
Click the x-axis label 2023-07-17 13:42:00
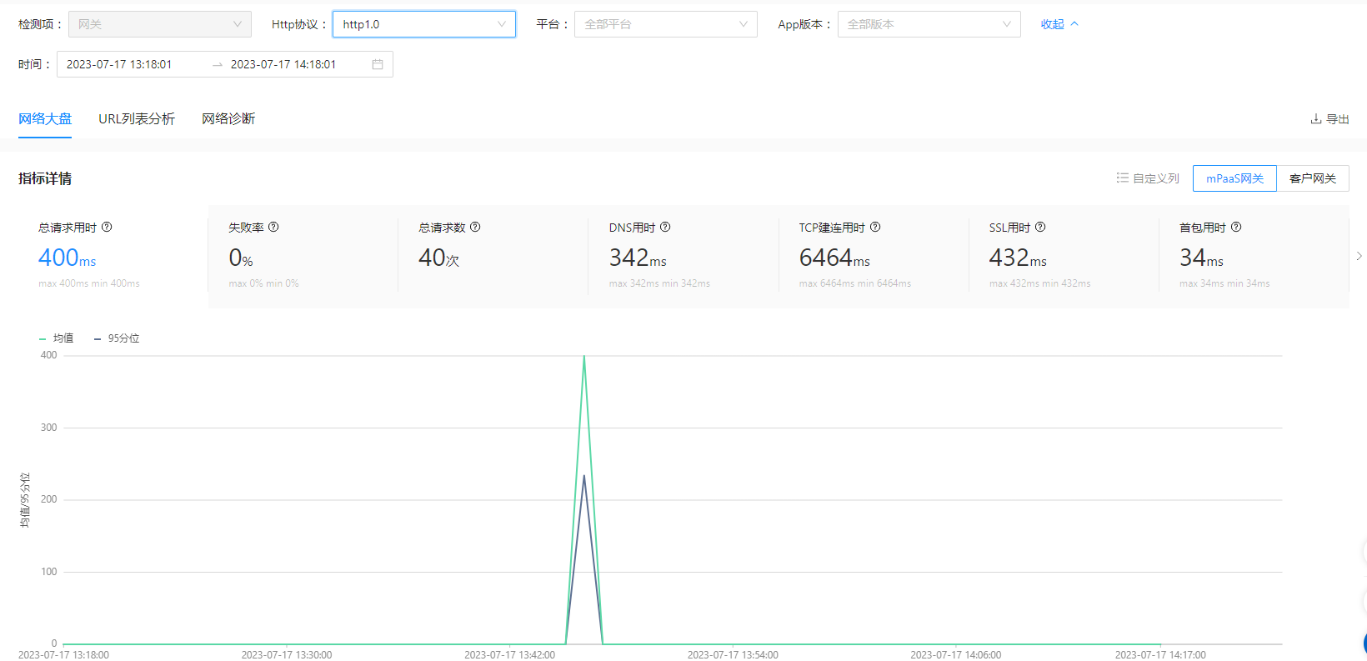pos(509,655)
